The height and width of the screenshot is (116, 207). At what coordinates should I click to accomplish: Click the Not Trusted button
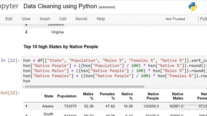click(x=175, y=19)
